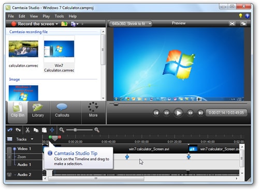Click the zoom keyframe near 0:00:50
The image size is (259, 190).
[127, 157]
